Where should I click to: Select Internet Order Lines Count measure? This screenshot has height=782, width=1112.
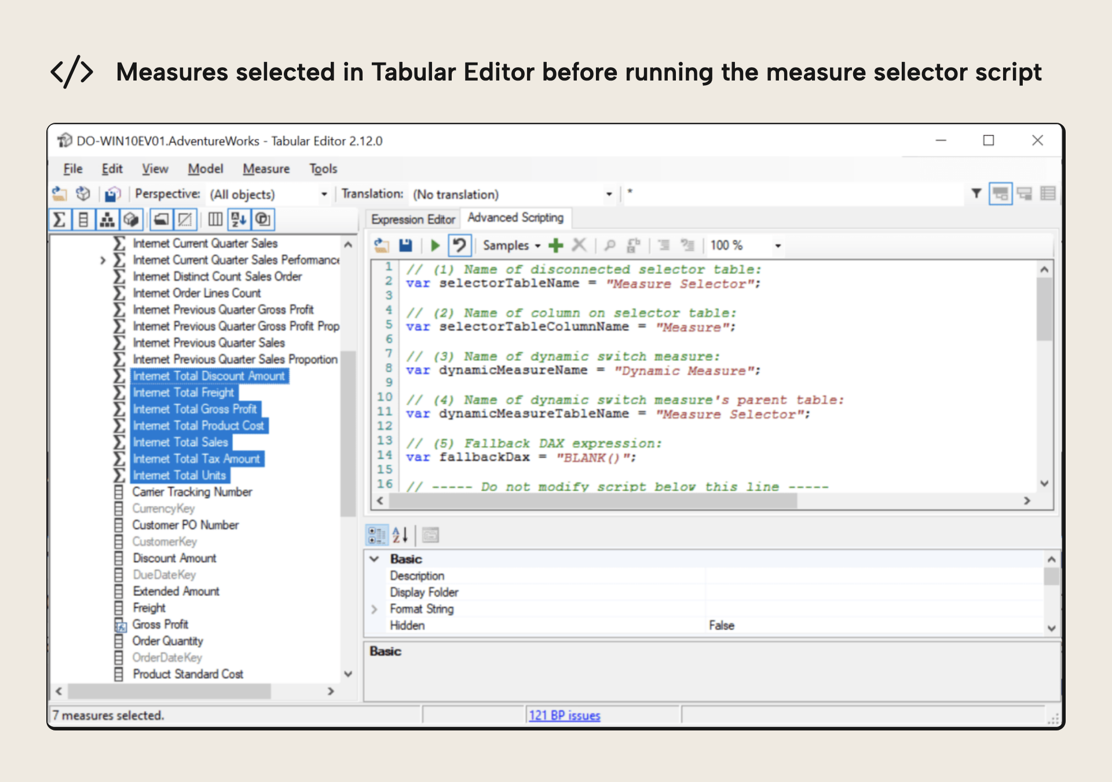pyautogui.click(x=197, y=293)
